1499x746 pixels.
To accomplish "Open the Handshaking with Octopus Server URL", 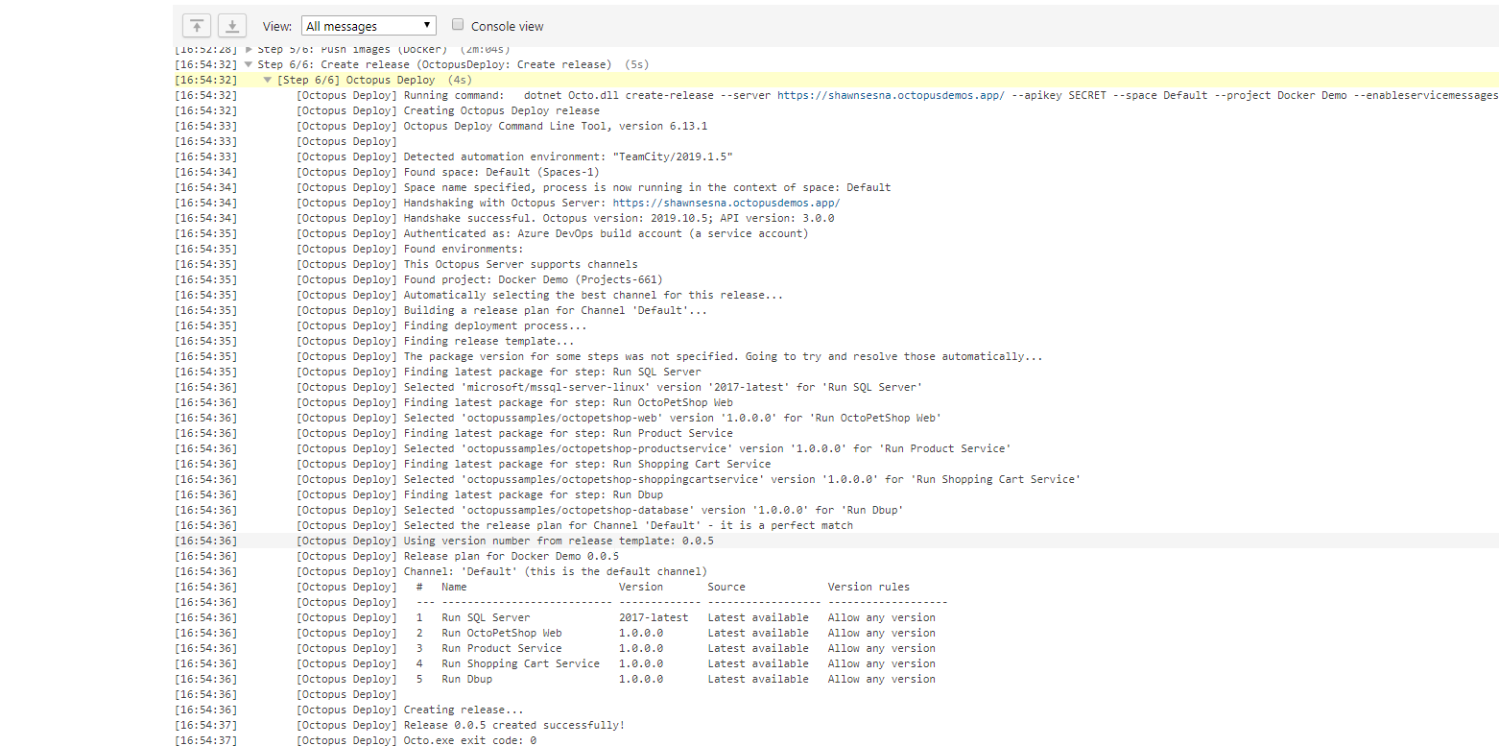I will 726,203.
